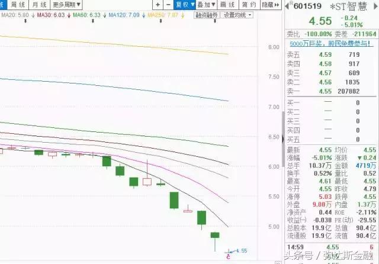Click the marker arrow below 融资融券

215,21
